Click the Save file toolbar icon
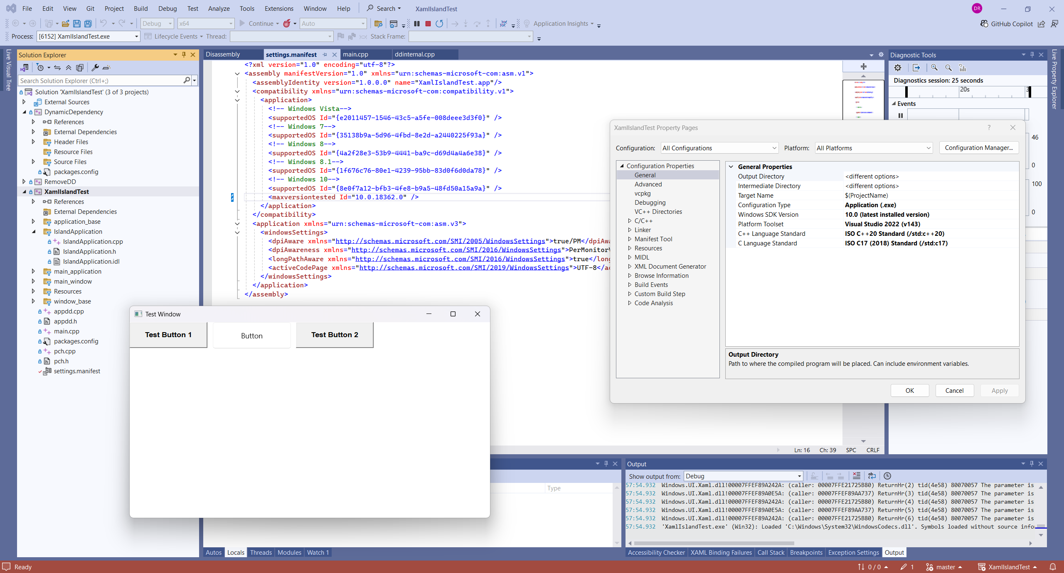 click(x=76, y=24)
